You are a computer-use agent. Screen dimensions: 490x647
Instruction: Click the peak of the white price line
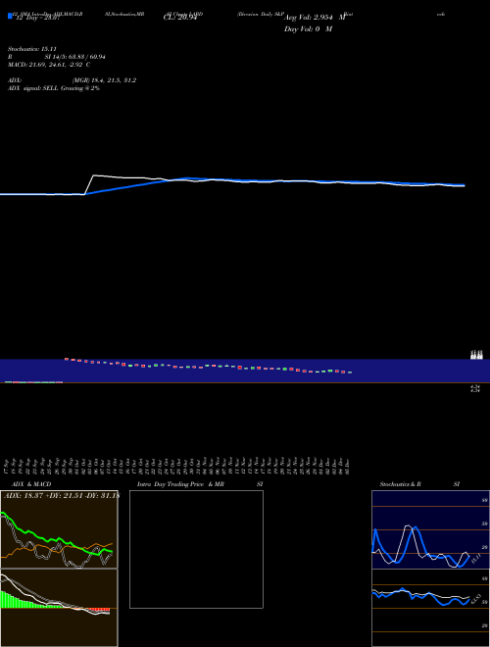94,175
